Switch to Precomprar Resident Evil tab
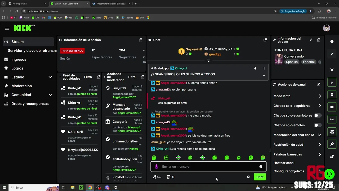Image resolution: width=339 pixels, height=191 pixels. tap(111, 4)
